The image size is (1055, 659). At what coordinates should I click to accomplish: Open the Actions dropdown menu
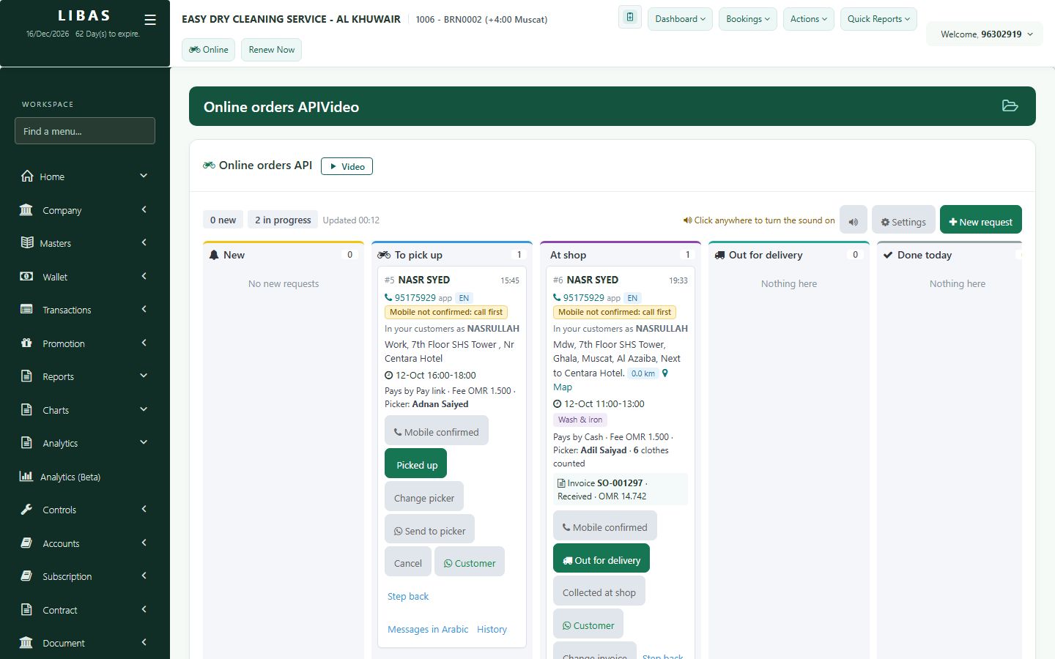[x=809, y=19]
